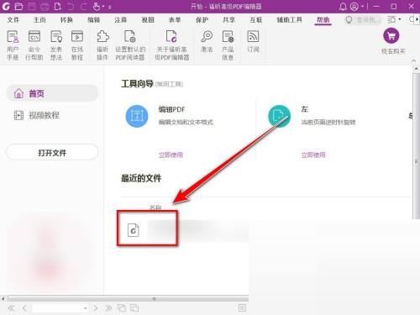Switch to the 共享 tab
This screenshot has width=420, height=315.
click(x=228, y=20)
